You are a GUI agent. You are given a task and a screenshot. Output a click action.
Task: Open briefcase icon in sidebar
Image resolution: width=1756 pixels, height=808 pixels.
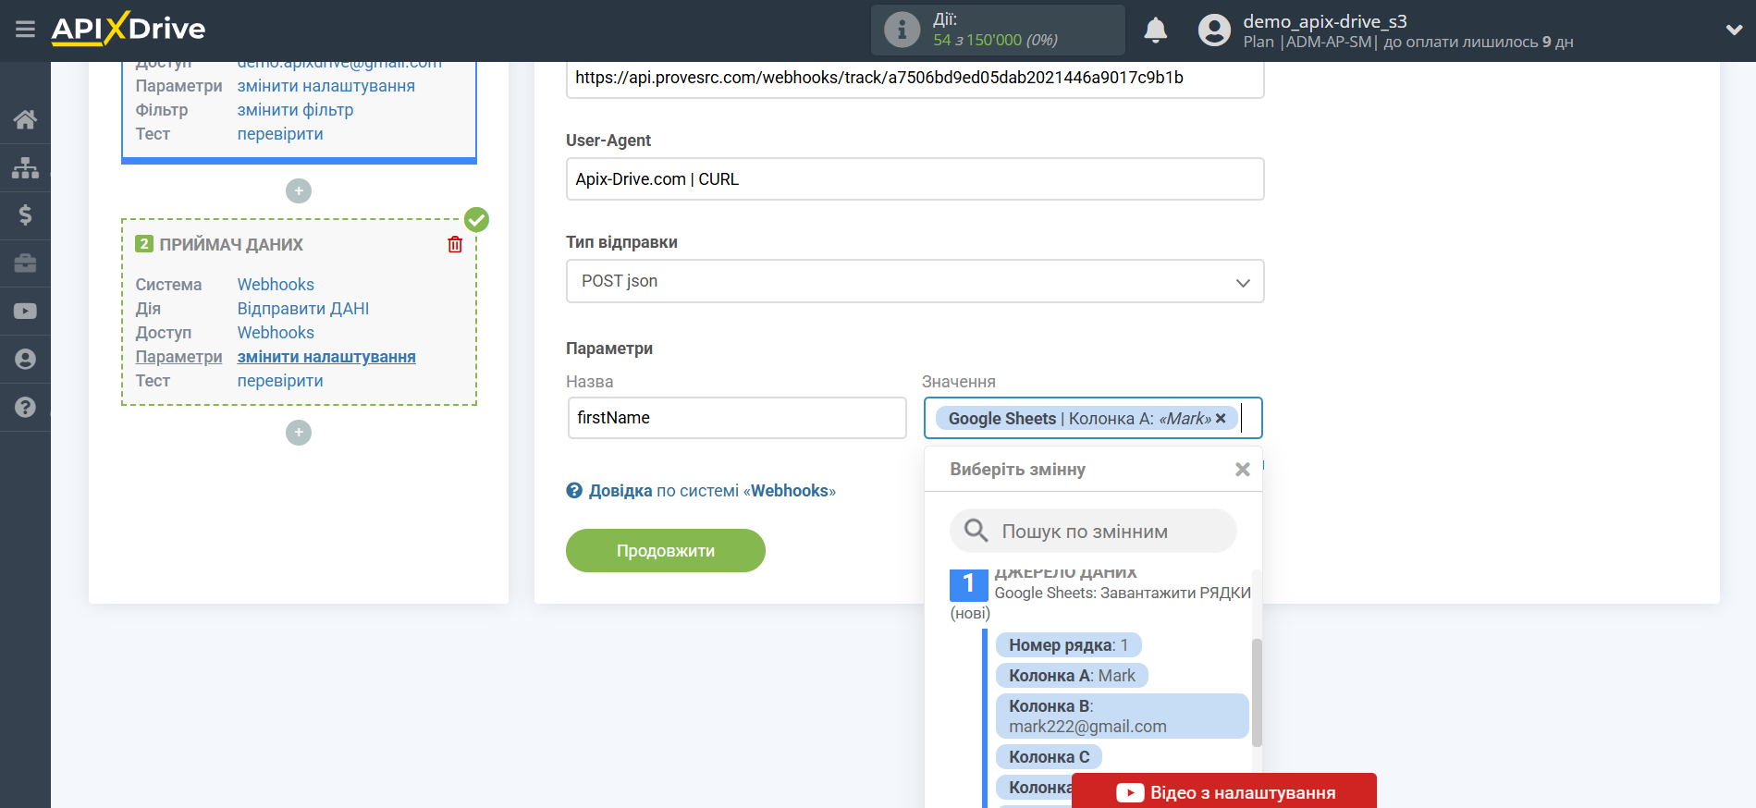point(25,263)
